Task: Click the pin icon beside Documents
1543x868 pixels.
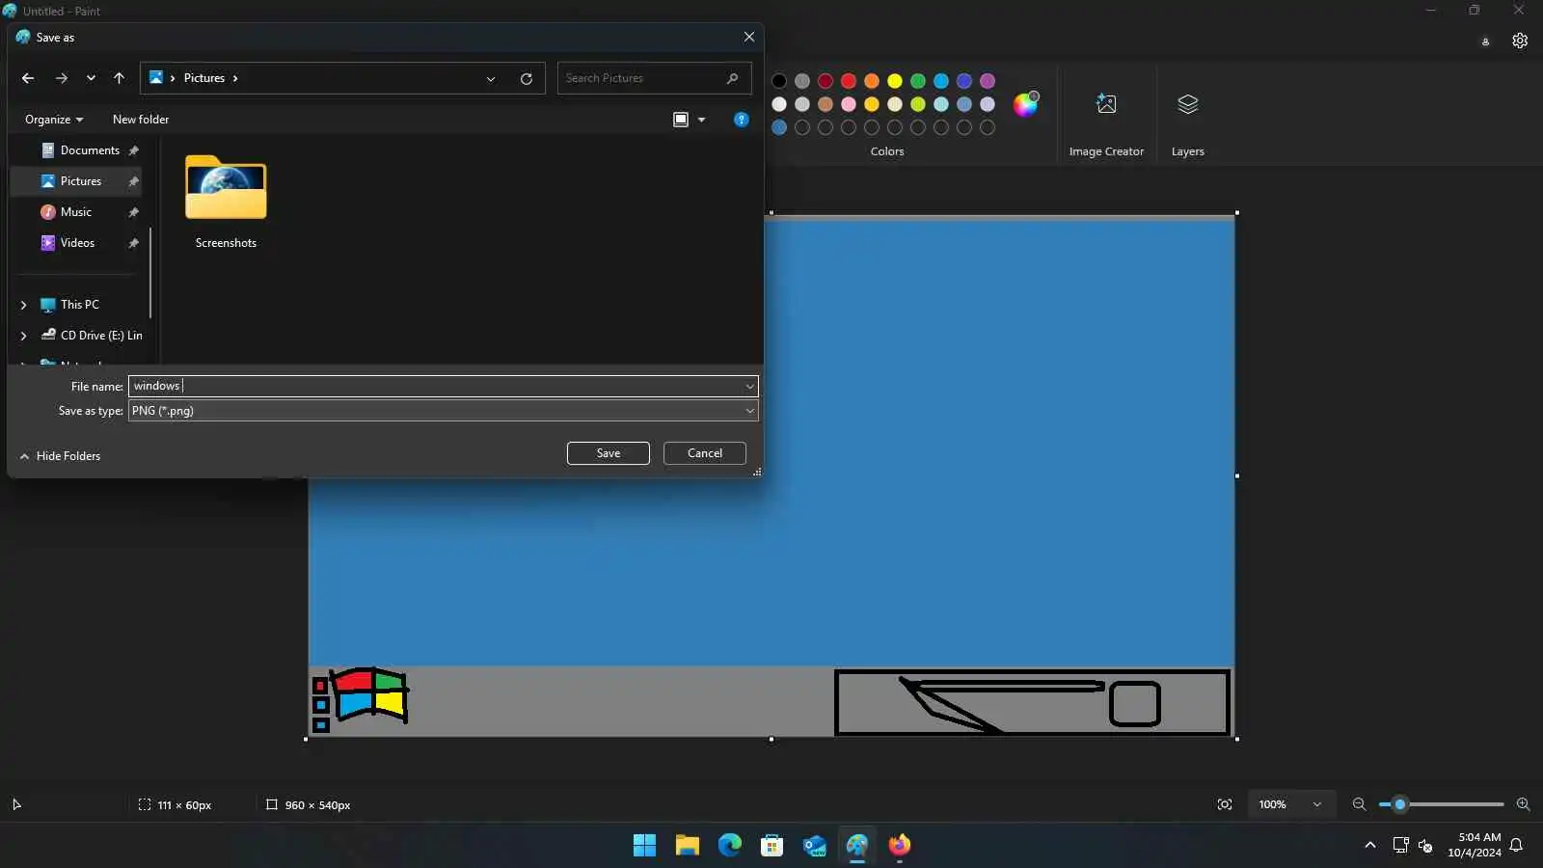Action: point(134,150)
